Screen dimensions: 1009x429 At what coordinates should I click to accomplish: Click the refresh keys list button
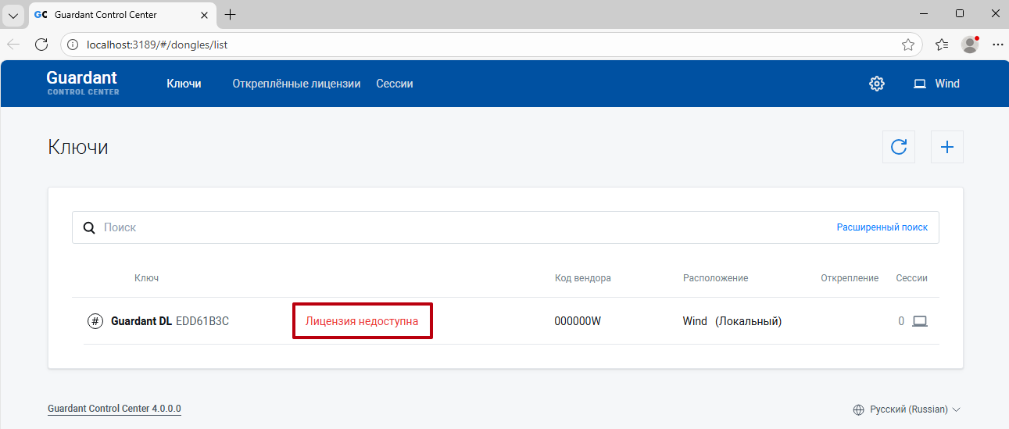(x=899, y=147)
